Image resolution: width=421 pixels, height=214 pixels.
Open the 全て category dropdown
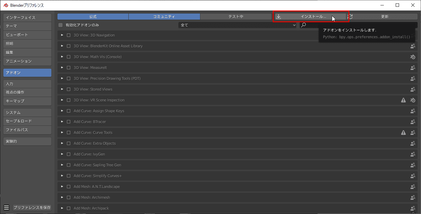click(238, 25)
